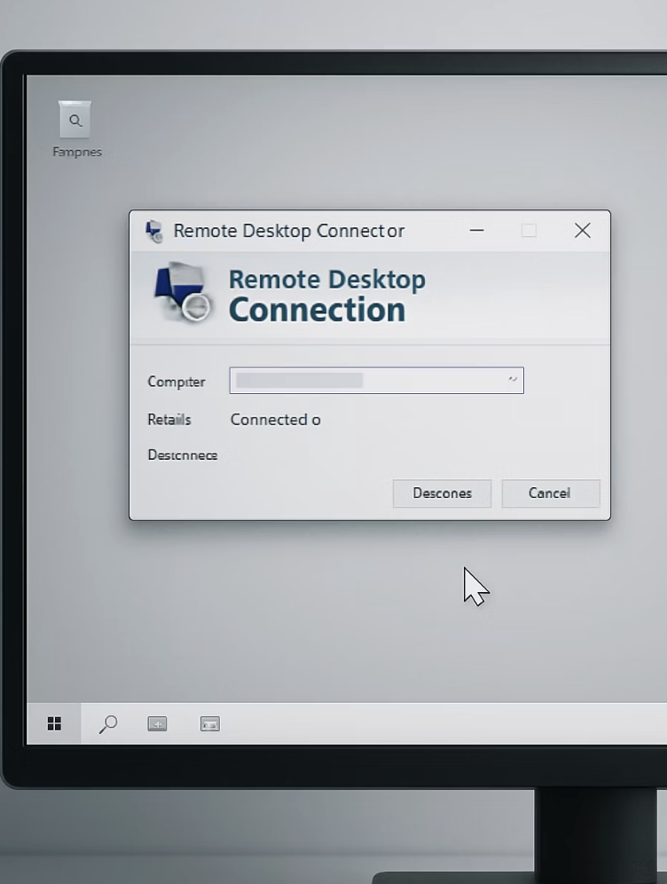Click the "Remote Desktop Connector" title text
The image size is (667, 884).
[289, 231]
